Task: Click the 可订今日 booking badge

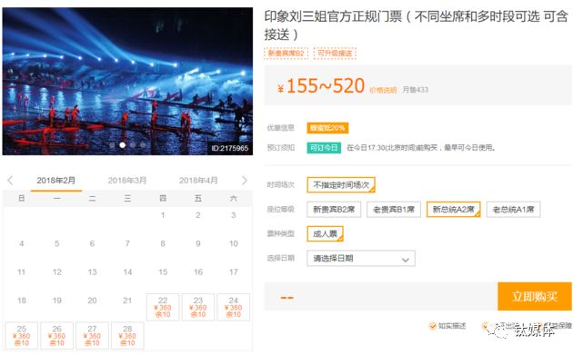Action: tap(324, 148)
